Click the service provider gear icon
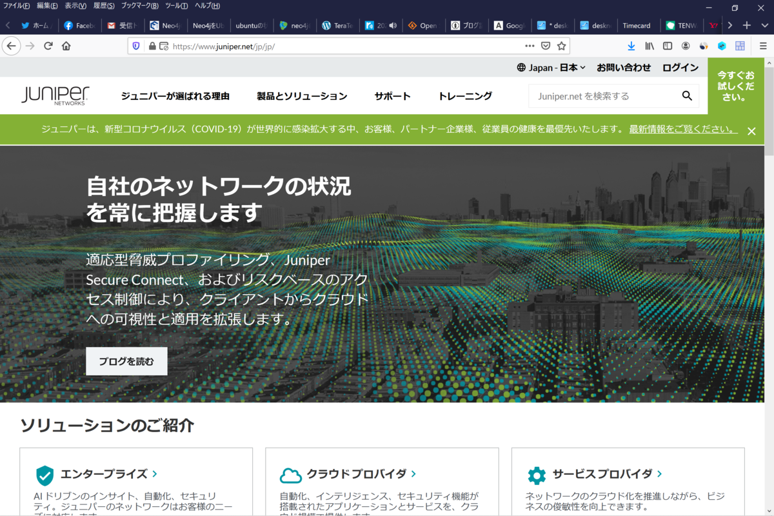The width and height of the screenshot is (774, 516). point(537,475)
